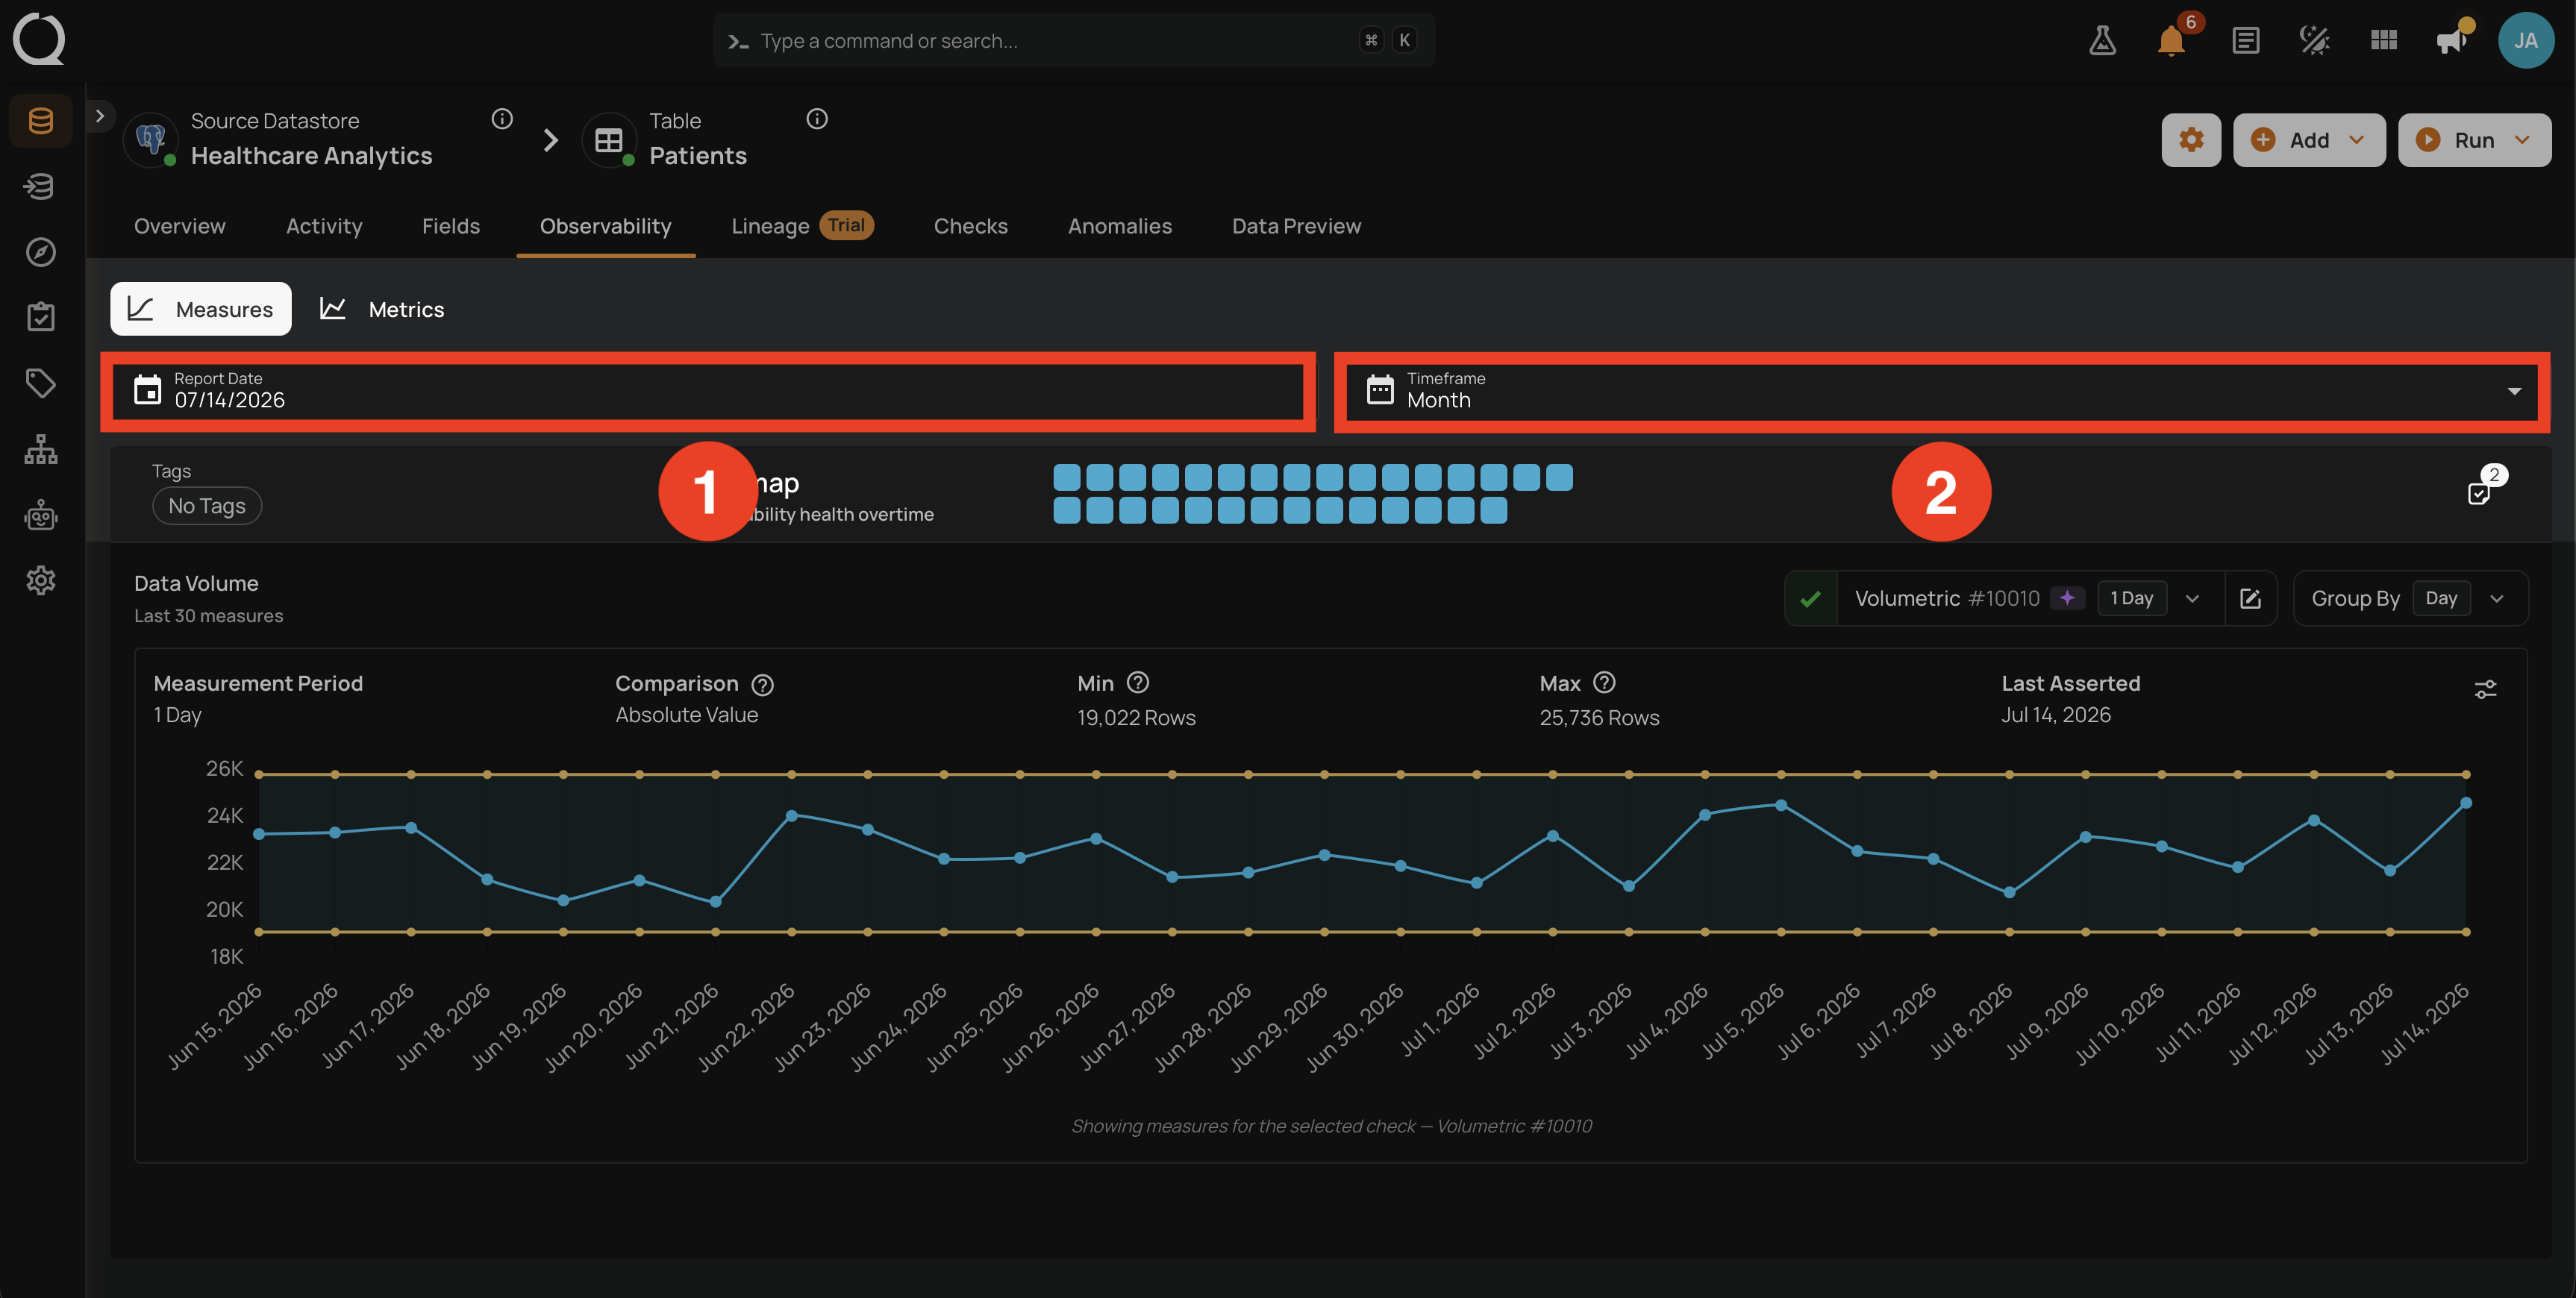Open the Run dropdown
This screenshot has width=2576, height=1298.
2474,140
